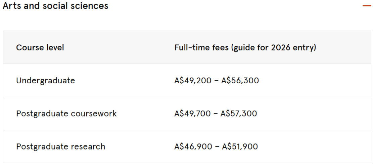Viewport: 373px width, 168px height.
Task: Select the Course level column header
Action: (40, 48)
